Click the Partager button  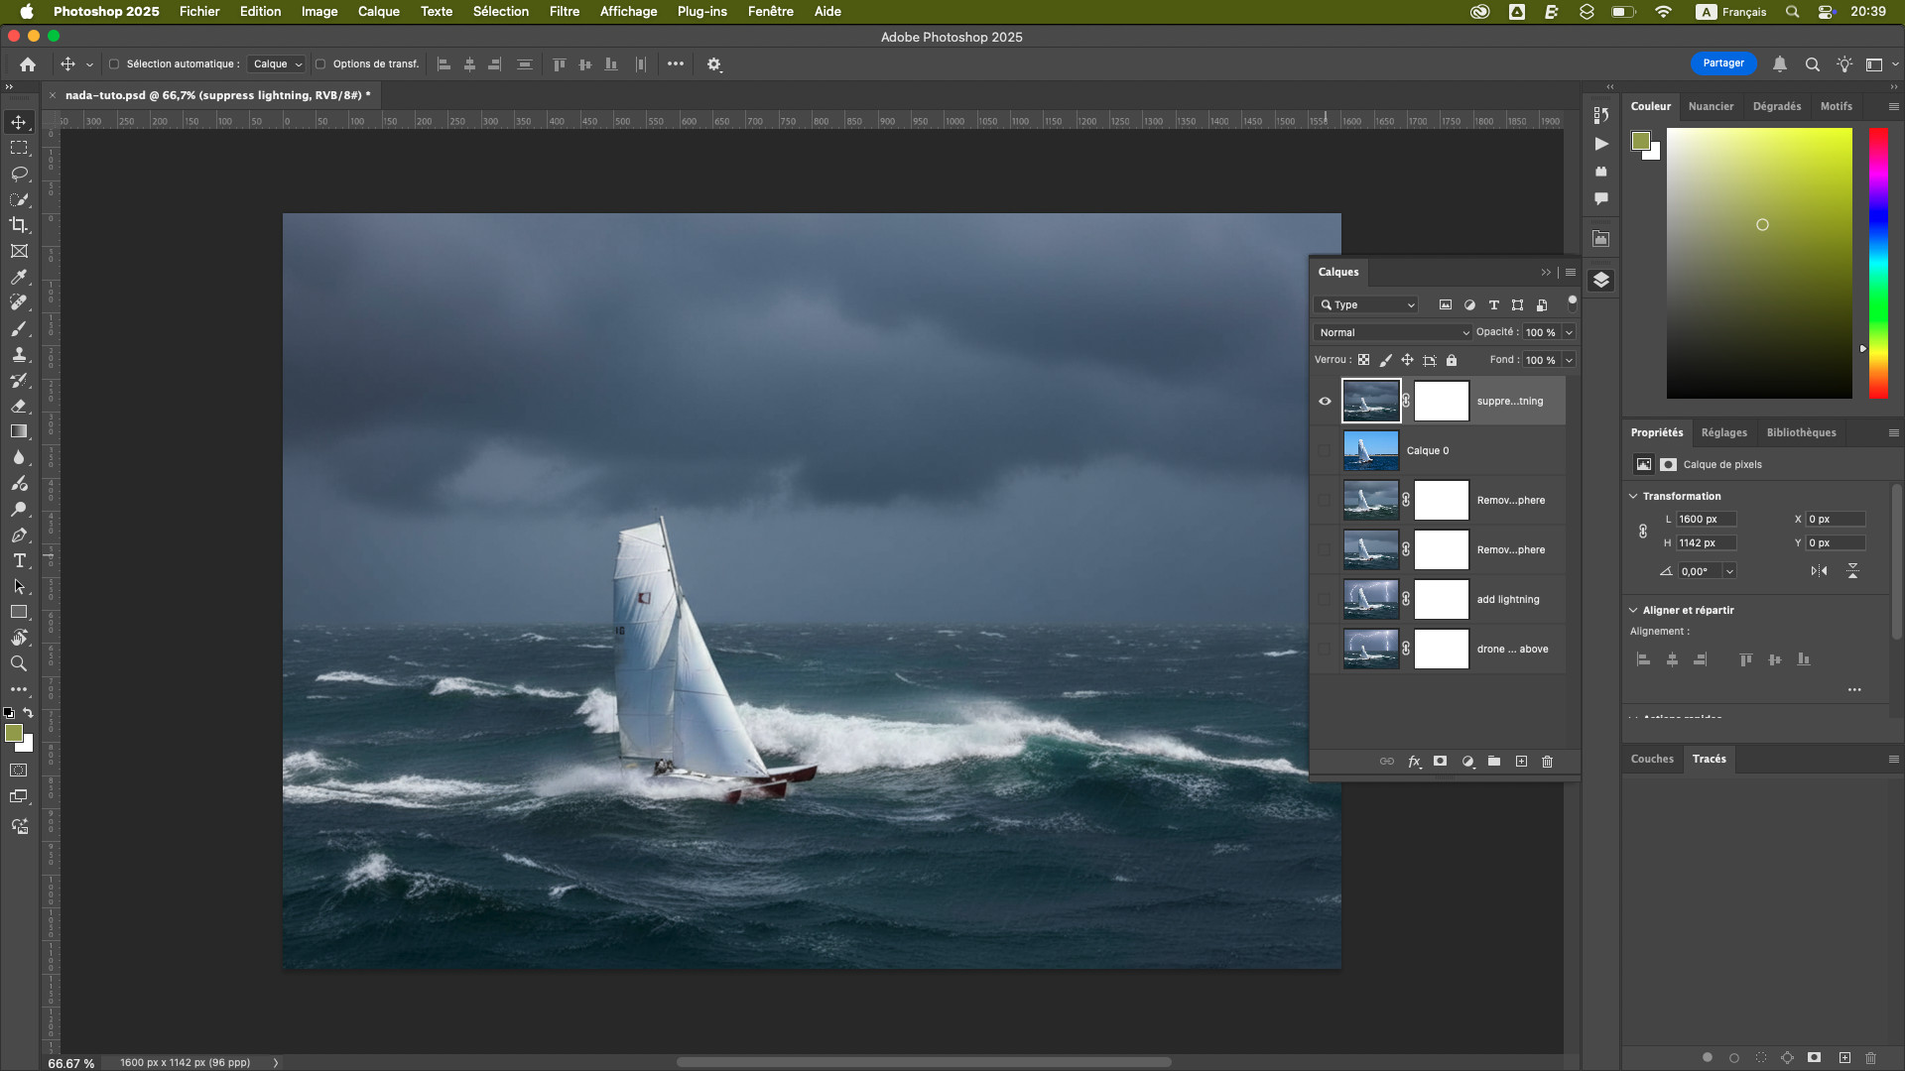pos(1723,63)
